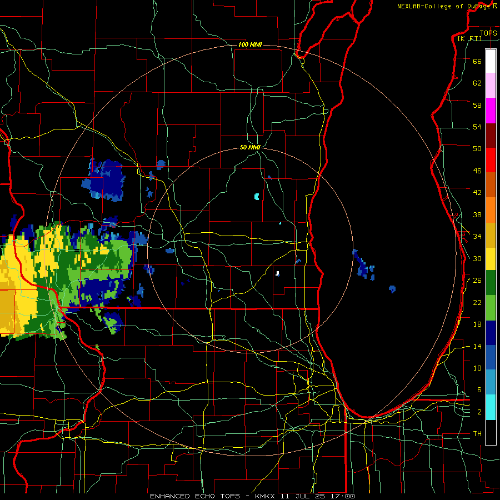Click the bright orange legend swatch
This screenshot has width=500, height=500.
pyautogui.click(x=491, y=210)
